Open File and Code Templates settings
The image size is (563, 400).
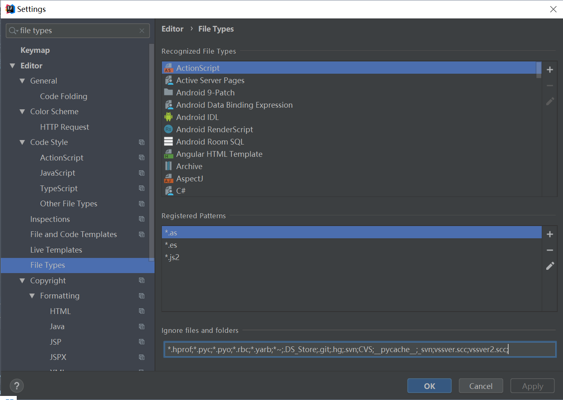74,235
